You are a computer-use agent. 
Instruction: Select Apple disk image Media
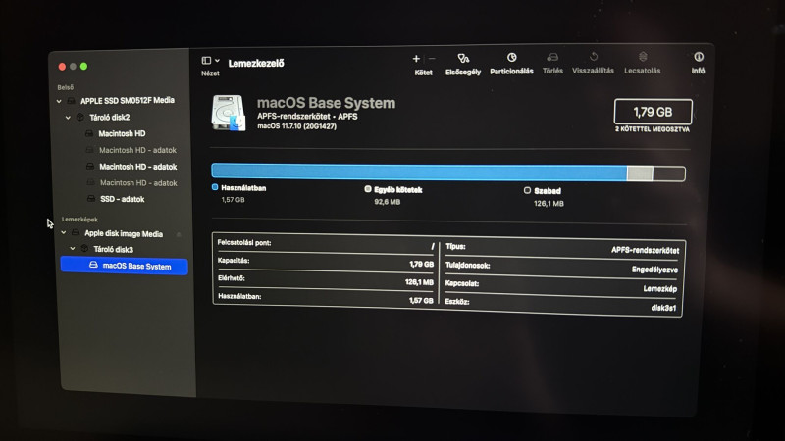[124, 233]
